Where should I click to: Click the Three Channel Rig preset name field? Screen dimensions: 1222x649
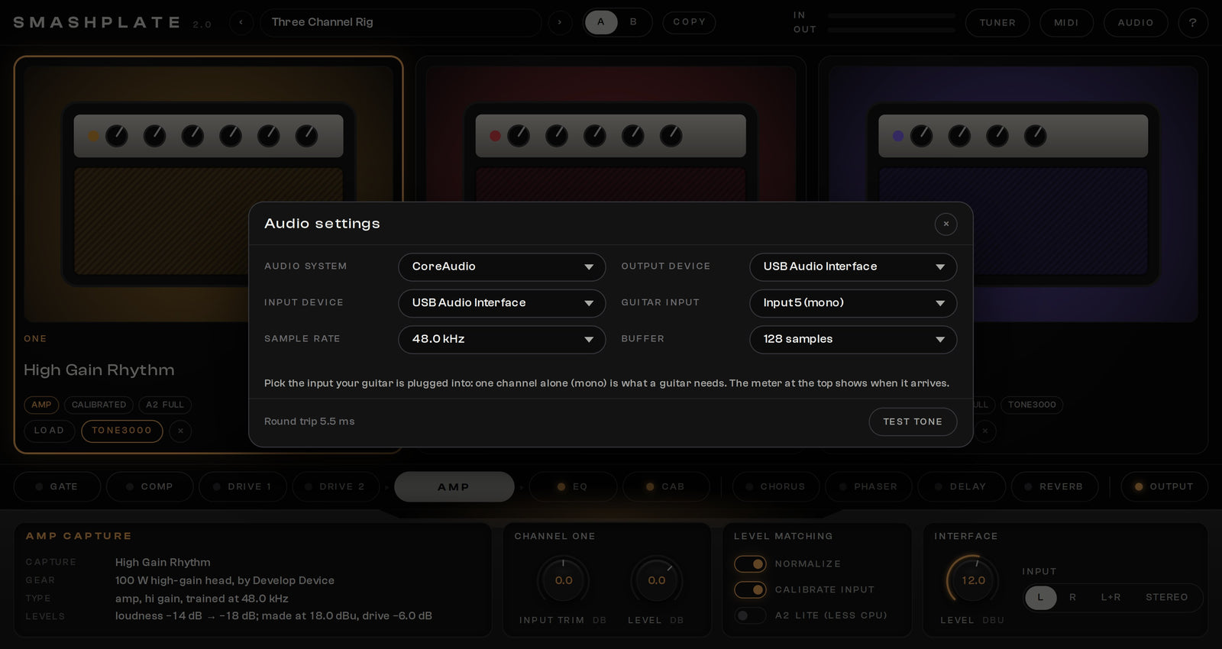pos(400,22)
